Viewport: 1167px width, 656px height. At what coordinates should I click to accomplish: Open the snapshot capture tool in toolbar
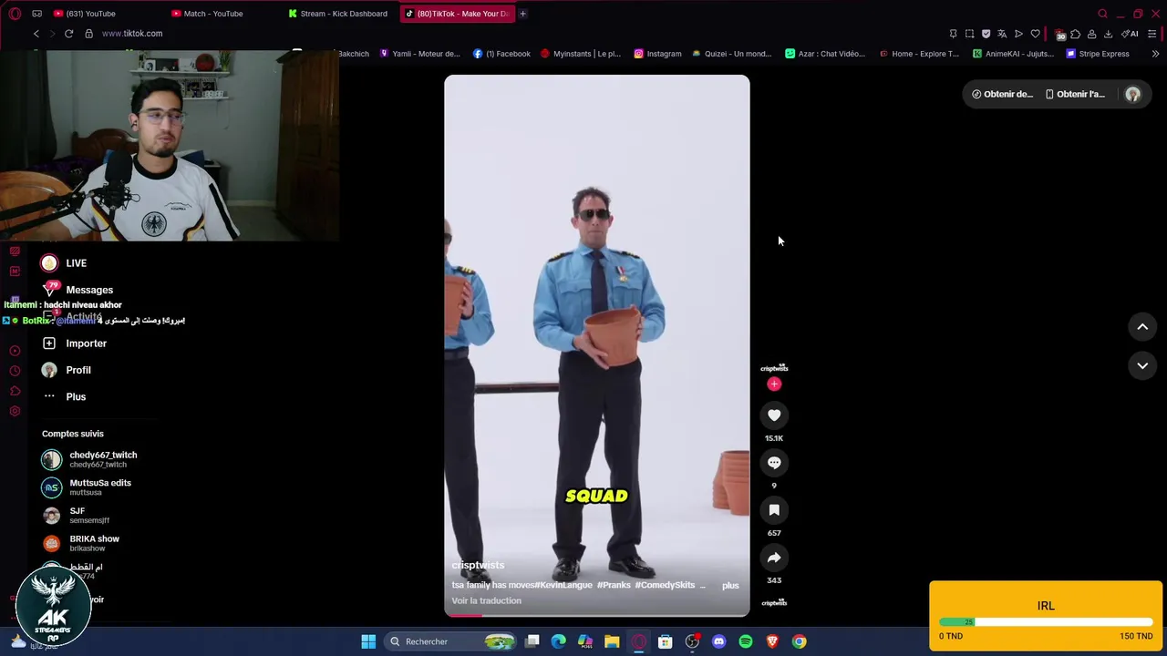[969, 34]
